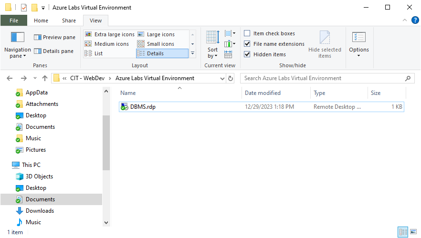Toggle the Preview pane
The image size is (421, 238).
54,37
